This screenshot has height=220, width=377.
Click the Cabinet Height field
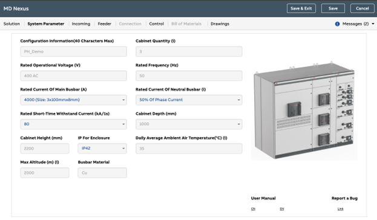click(45, 149)
